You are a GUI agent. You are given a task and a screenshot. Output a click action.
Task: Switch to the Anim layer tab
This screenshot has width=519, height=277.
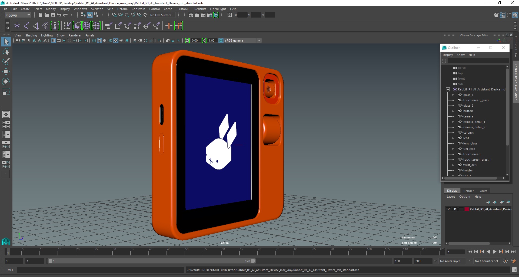click(x=483, y=191)
